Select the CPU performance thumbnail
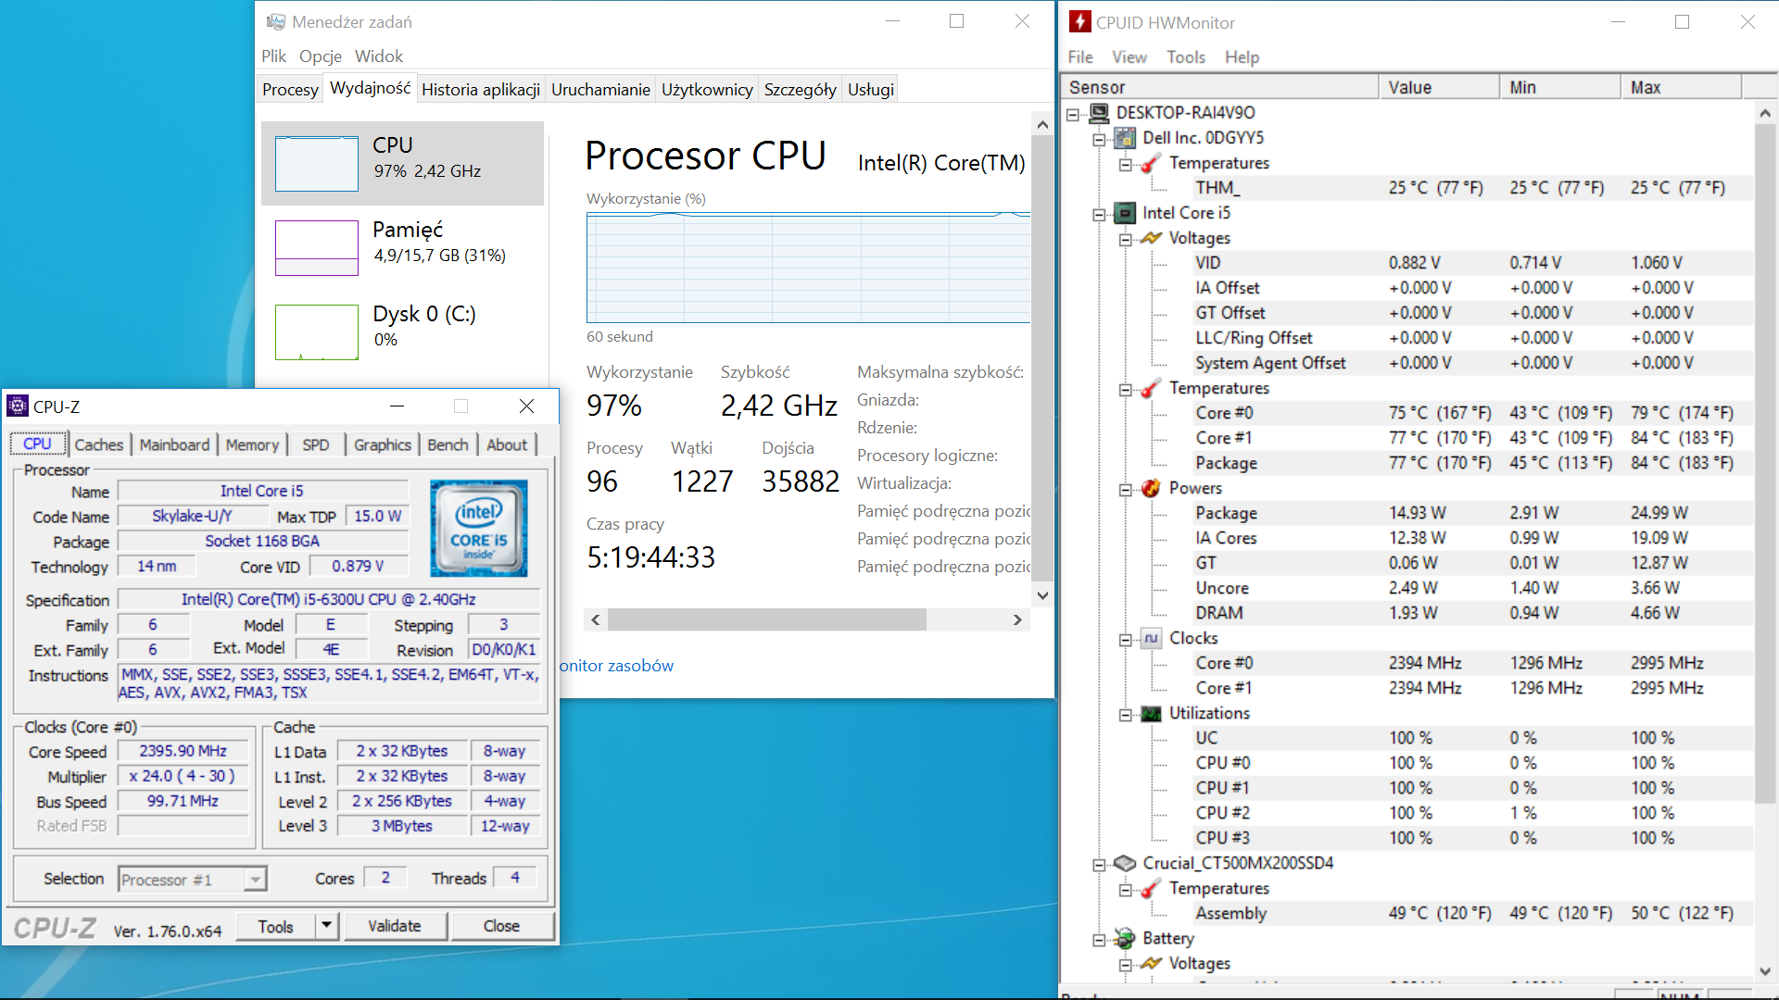This screenshot has height=1000, width=1779. pos(317,164)
